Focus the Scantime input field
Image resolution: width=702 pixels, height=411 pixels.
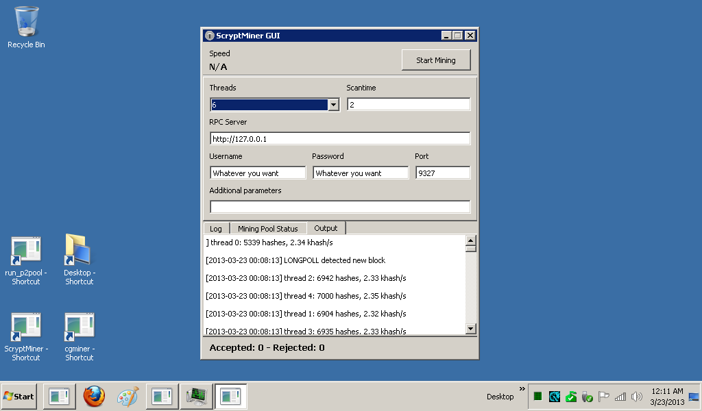(409, 104)
